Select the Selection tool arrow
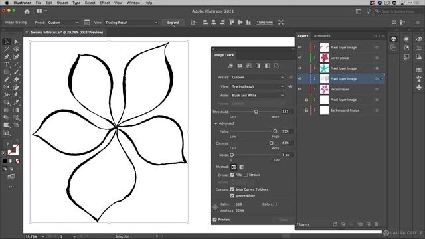 (7, 41)
